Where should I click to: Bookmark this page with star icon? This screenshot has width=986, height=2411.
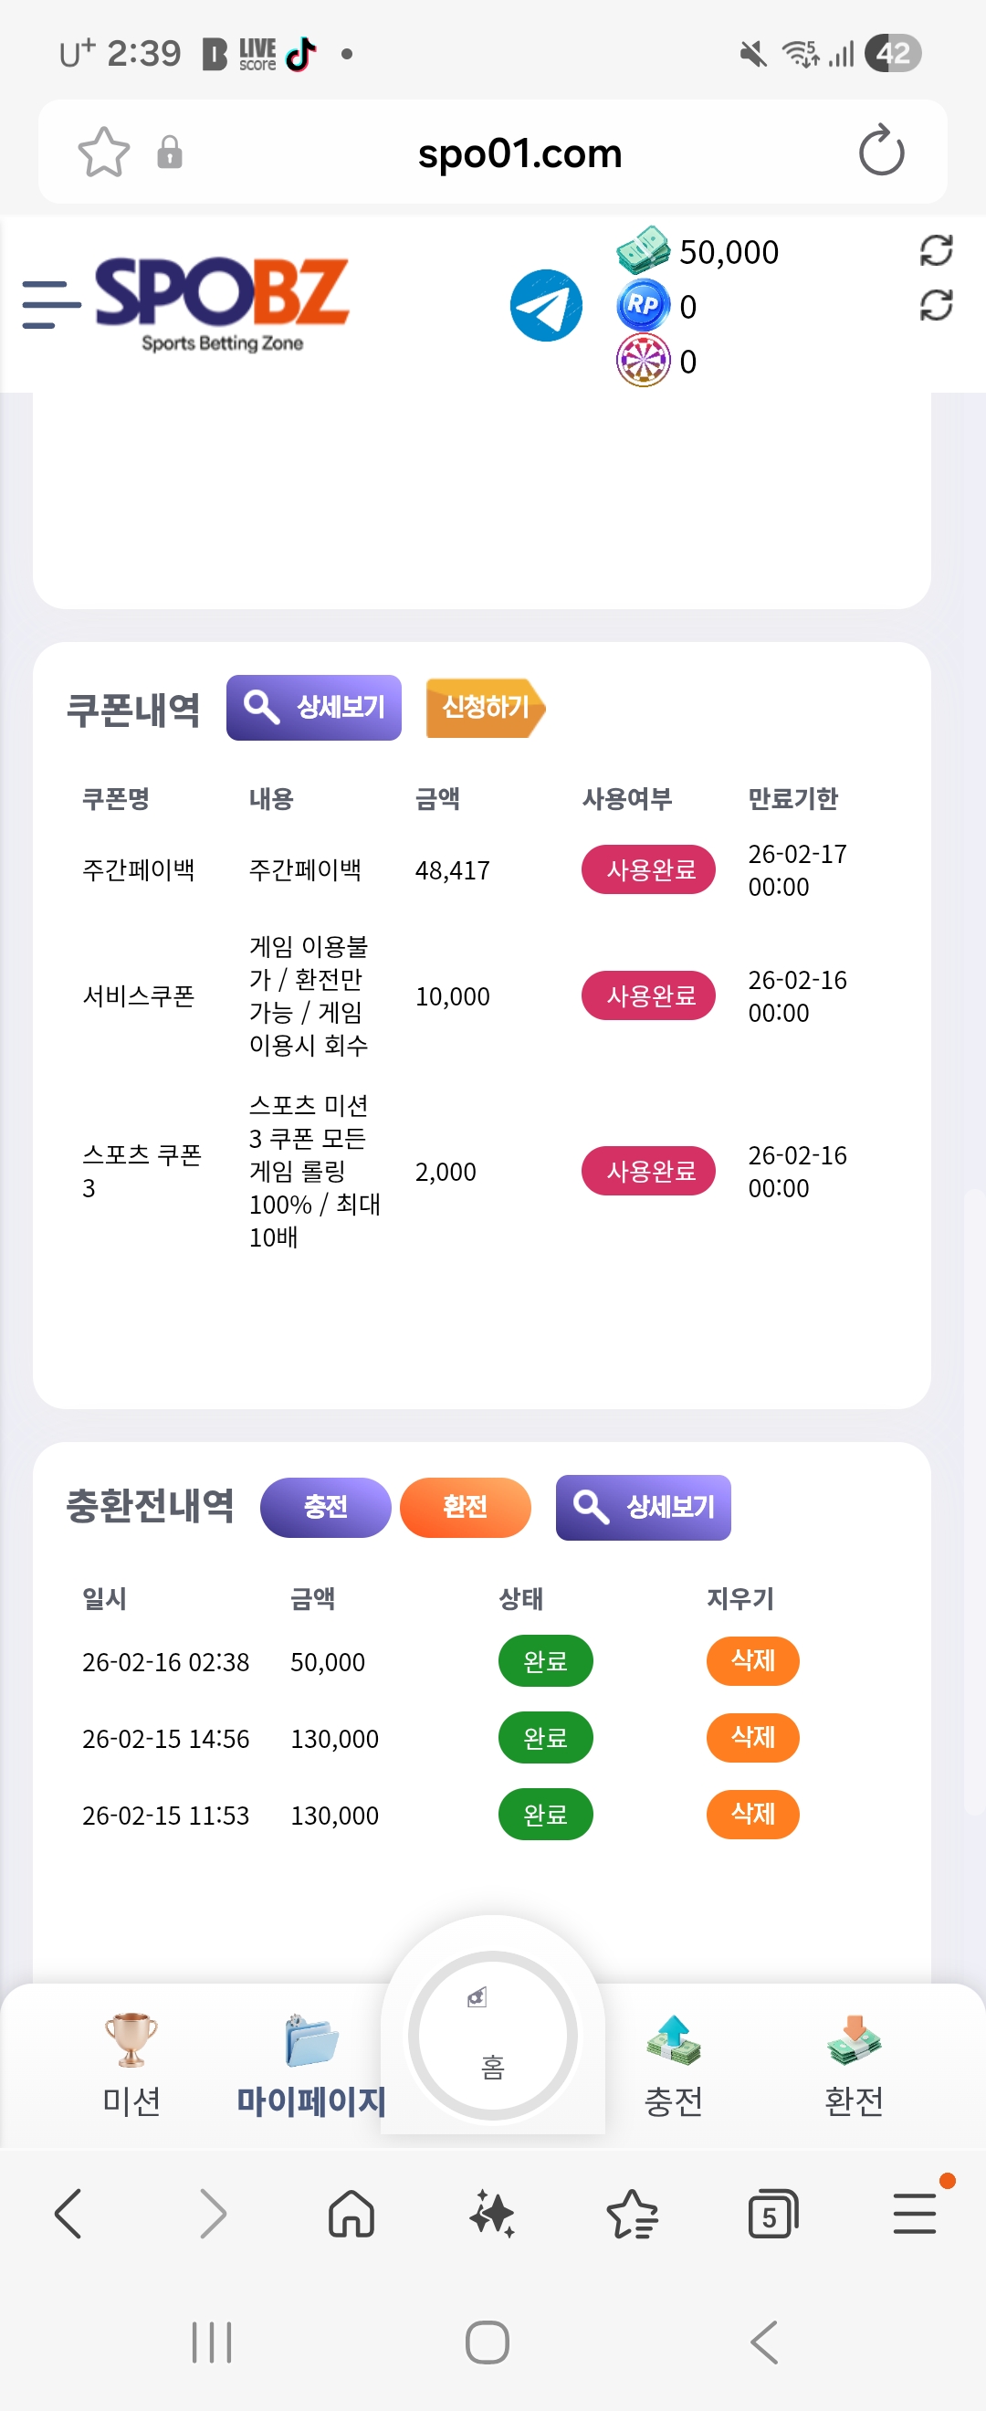coord(103,153)
